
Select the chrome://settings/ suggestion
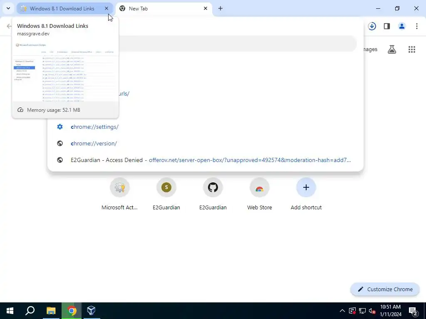(x=206, y=127)
